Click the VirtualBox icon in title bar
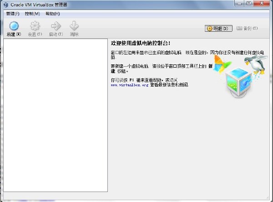The height and width of the screenshot is (202, 273). (6, 5)
